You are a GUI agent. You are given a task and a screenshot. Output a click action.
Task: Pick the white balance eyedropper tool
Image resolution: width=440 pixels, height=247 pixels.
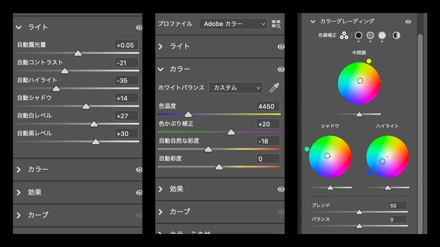pos(274,87)
